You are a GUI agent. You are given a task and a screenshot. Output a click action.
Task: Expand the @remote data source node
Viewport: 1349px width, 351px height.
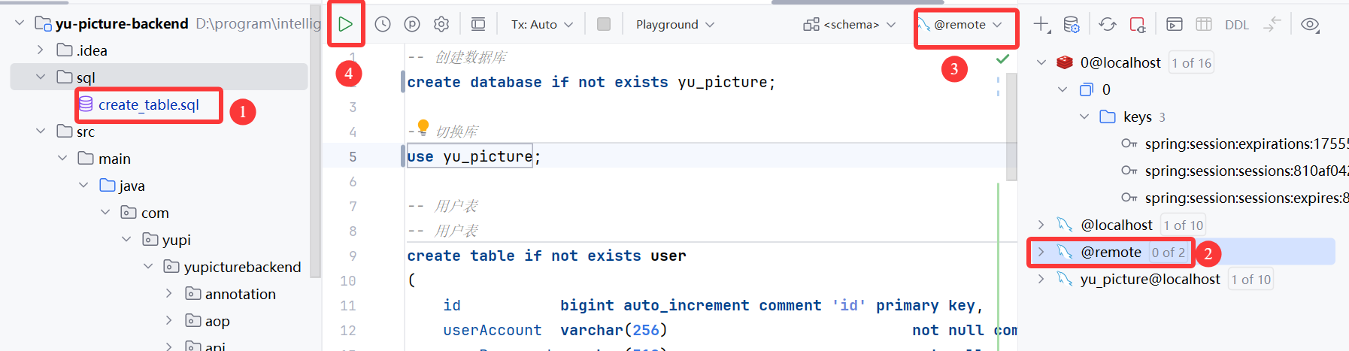pyautogui.click(x=1041, y=253)
